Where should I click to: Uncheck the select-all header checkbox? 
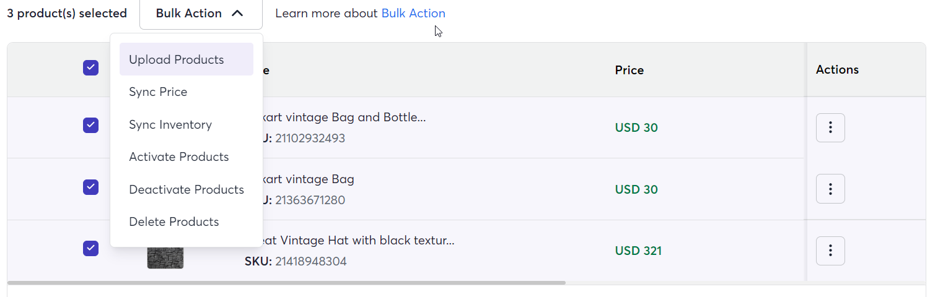tap(90, 68)
